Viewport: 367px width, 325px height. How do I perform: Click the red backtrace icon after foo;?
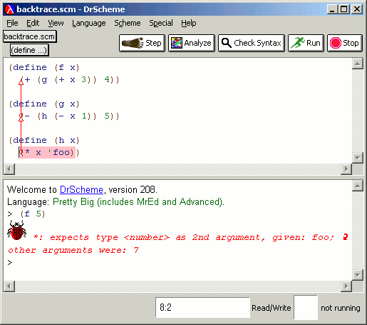pos(346,237)
